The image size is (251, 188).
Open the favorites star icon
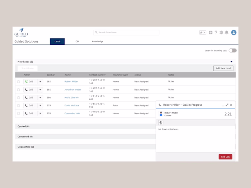coord(201,33)
